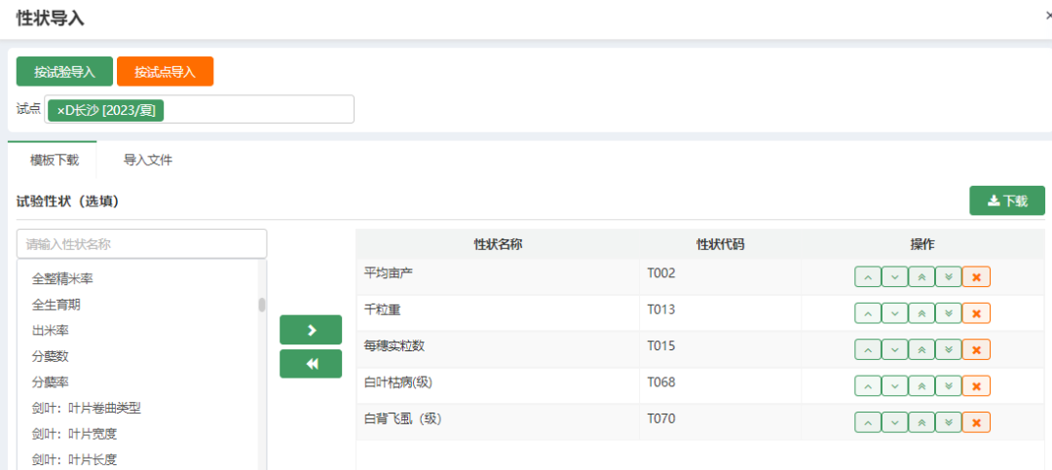Delete the 白叶枯病(级) row
Image resolution: width=1052 pixels, height=470 pixels.
(976, 385)
